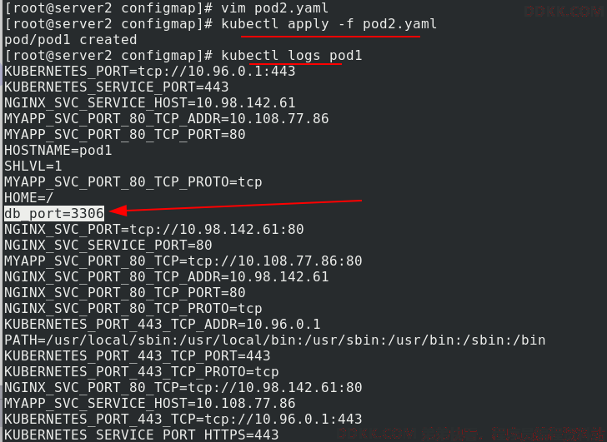Click the vim pod2.yaml command text

point(275,8)
